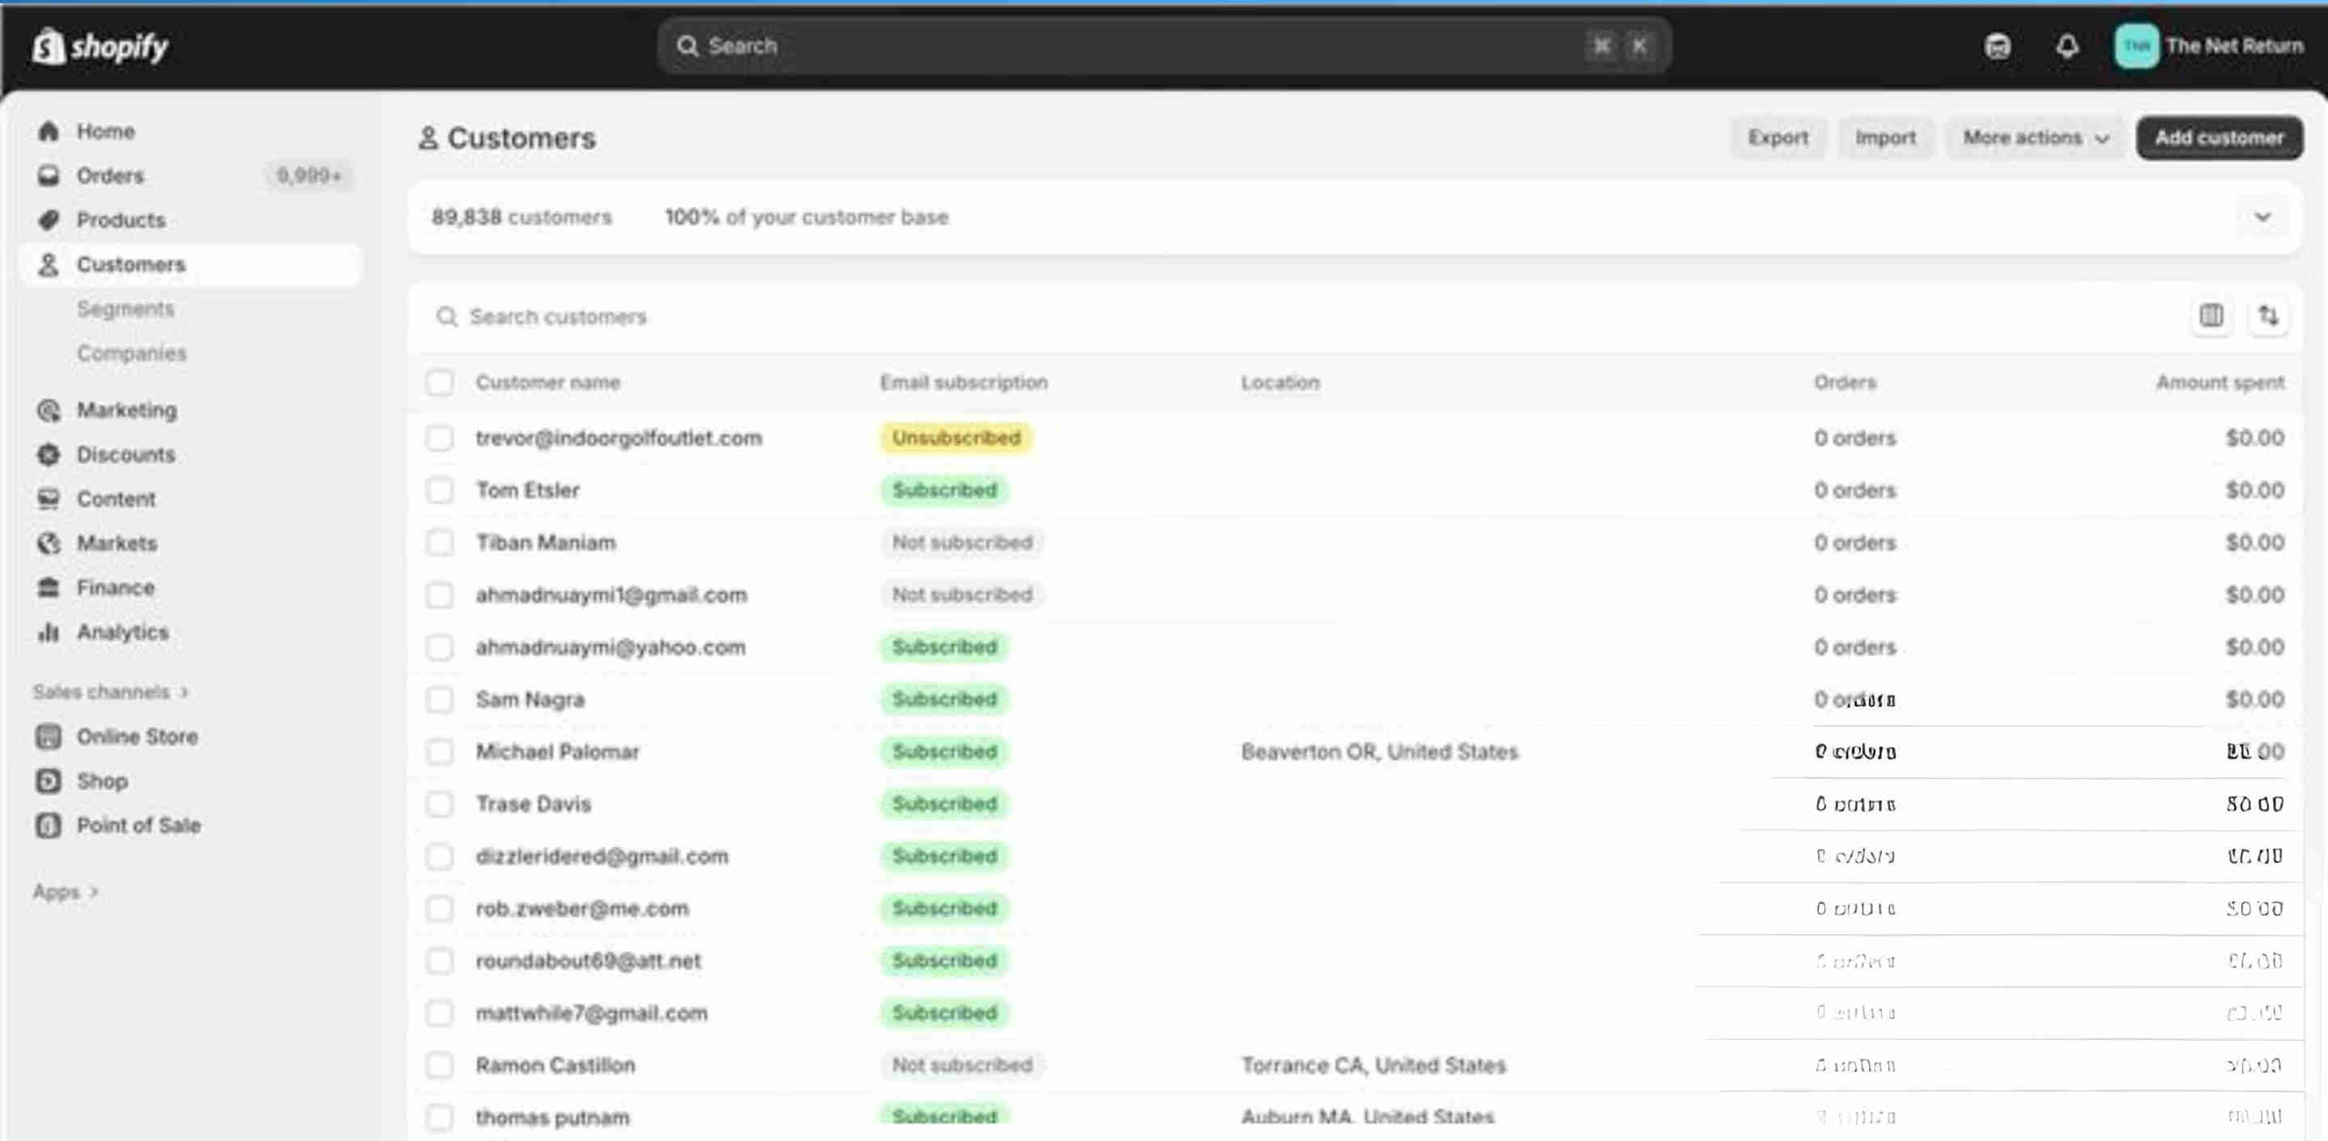Screen dimensions: 2328x1141
Task: Click the Online Store icon
Action: (48, 736)
